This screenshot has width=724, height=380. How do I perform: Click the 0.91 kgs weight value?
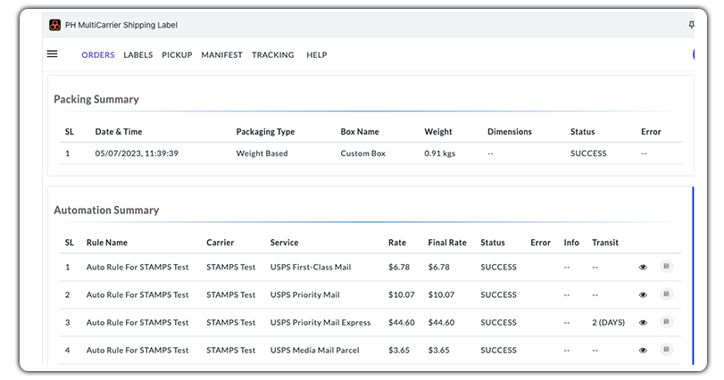pyautogui.click(x=439, y=153)
